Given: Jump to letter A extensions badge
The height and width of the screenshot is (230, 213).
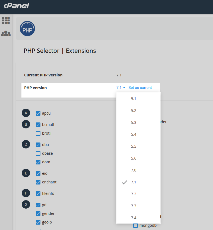Looking at the screenshot, I should 26,113.
